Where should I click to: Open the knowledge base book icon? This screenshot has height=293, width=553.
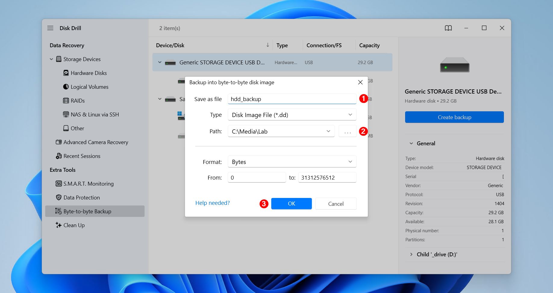[448, 28]
